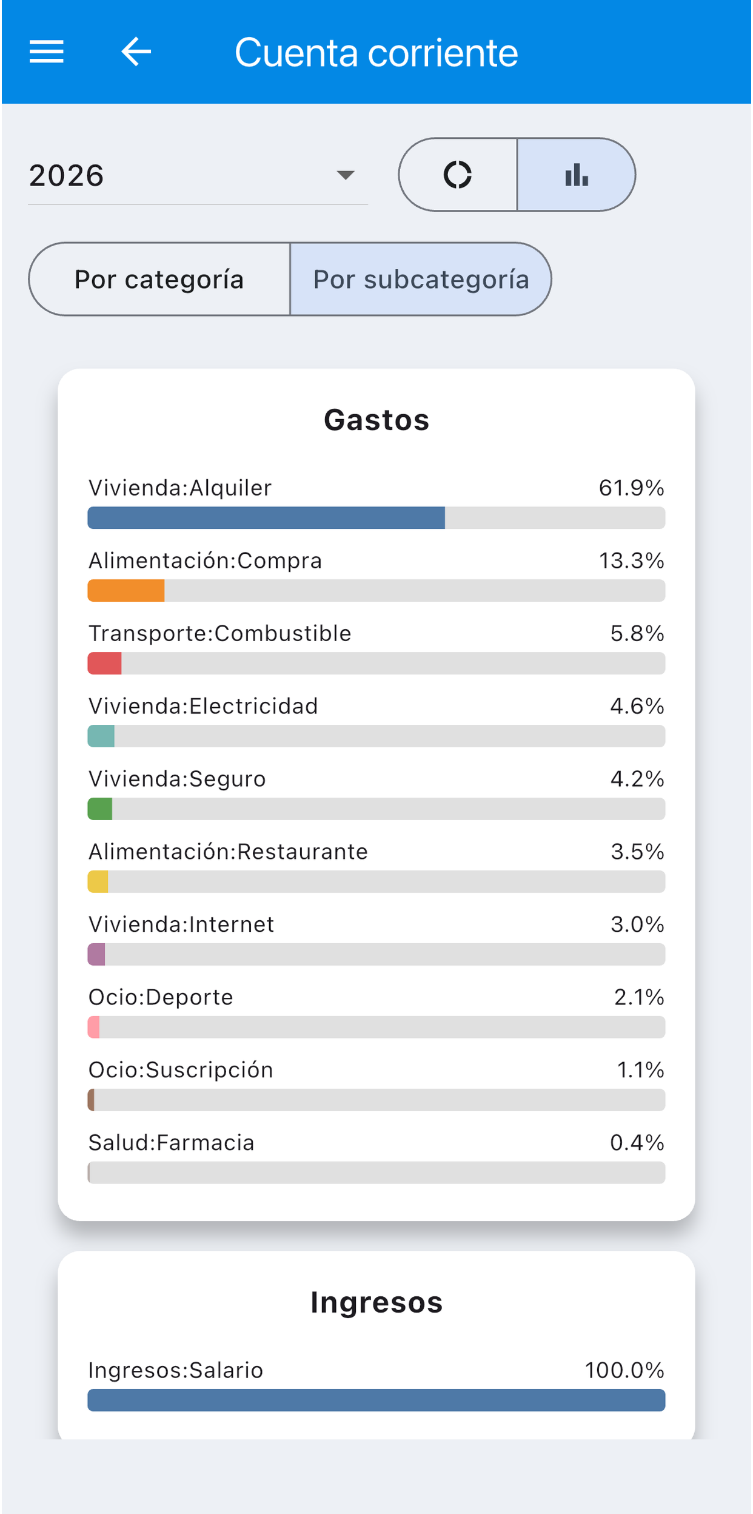Select the 2026 year selector field
The height and width of the screenshot is (1514, 753).
198,175
